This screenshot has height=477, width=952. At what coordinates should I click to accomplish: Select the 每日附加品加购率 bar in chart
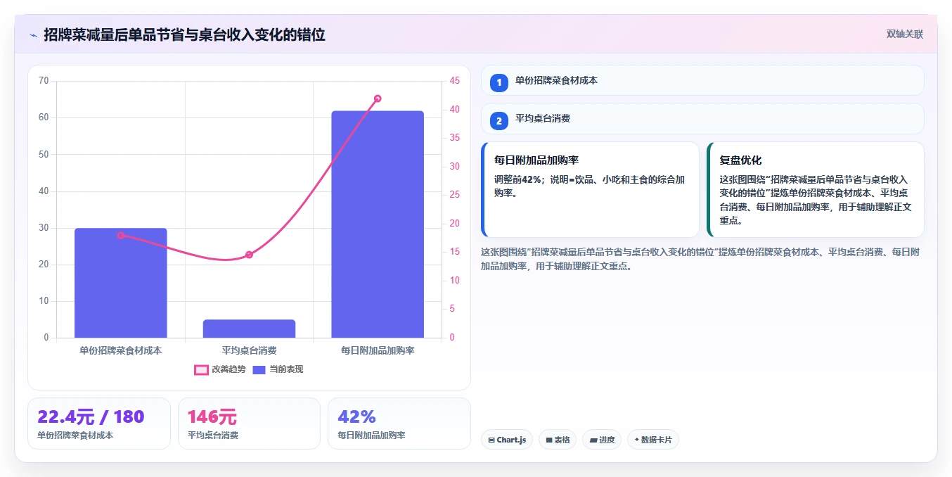pyautogui.click(x=378, y=224)
